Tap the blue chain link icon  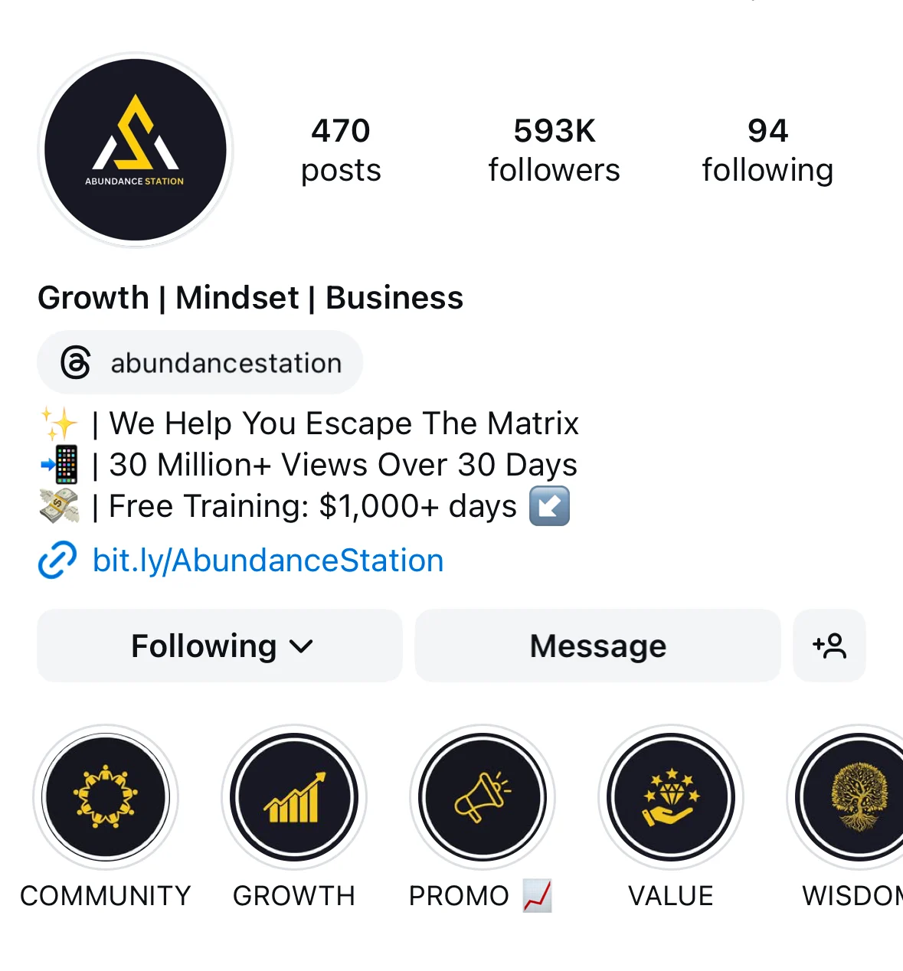point(57,560)
